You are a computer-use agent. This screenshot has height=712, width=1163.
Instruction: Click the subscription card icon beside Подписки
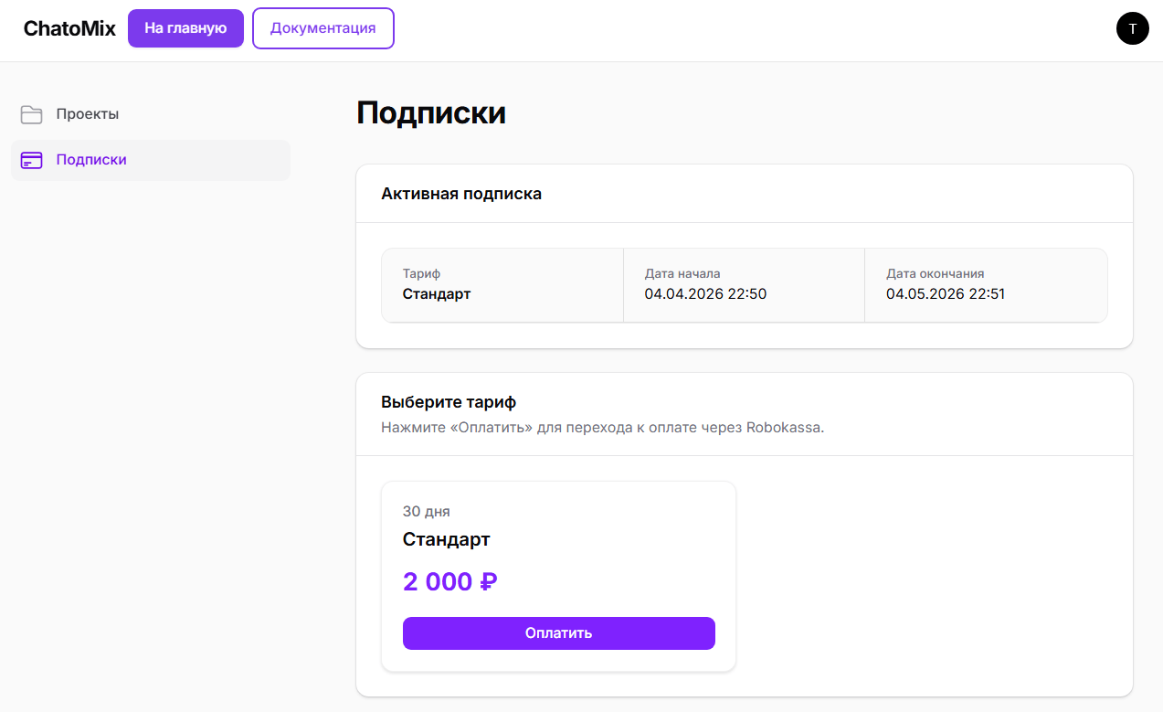click(31, 159)
